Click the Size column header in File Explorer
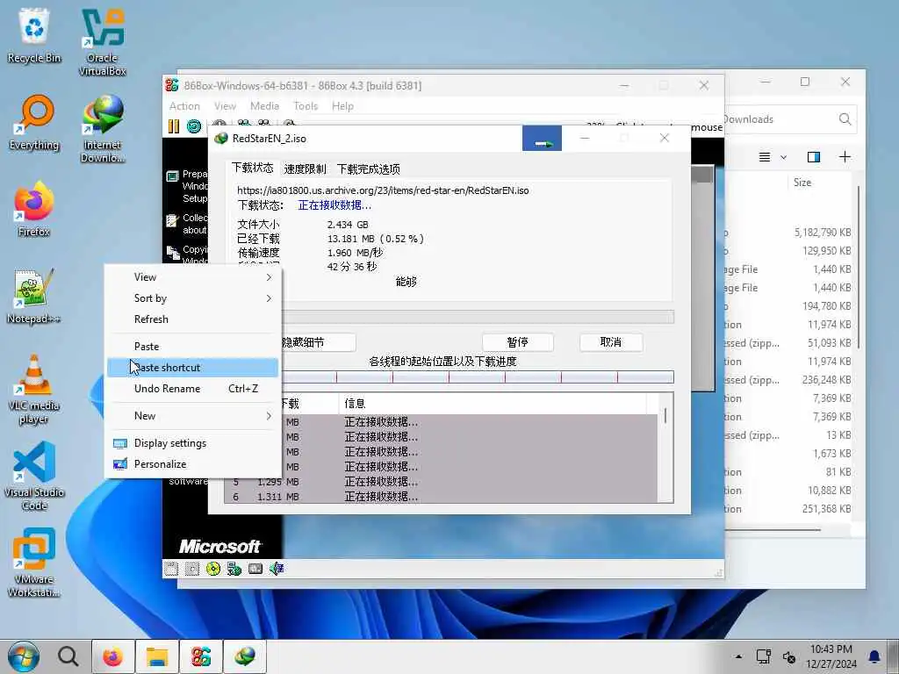This screenshot has height=674, width=899. pyautogui.click(x=802, y=183)
